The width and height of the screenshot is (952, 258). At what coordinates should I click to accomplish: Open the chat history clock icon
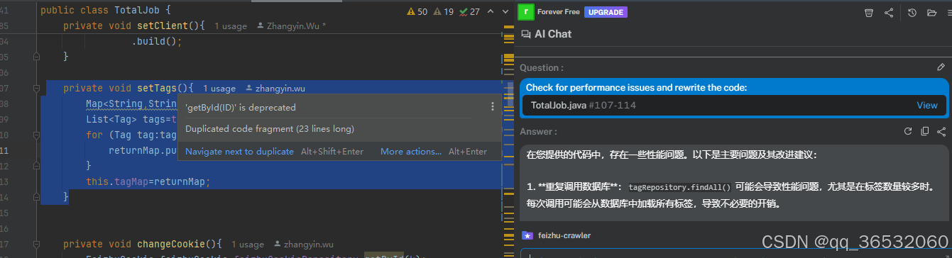point(912,13)
